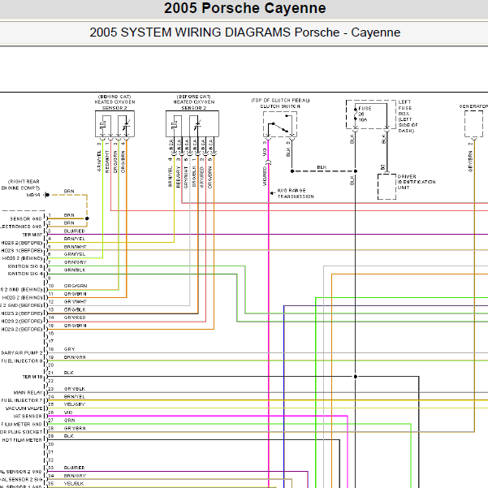Click the 'TERM 87' pin label
Image resolution: width=488 pixels, height=488 pixels.
[32, 235]
